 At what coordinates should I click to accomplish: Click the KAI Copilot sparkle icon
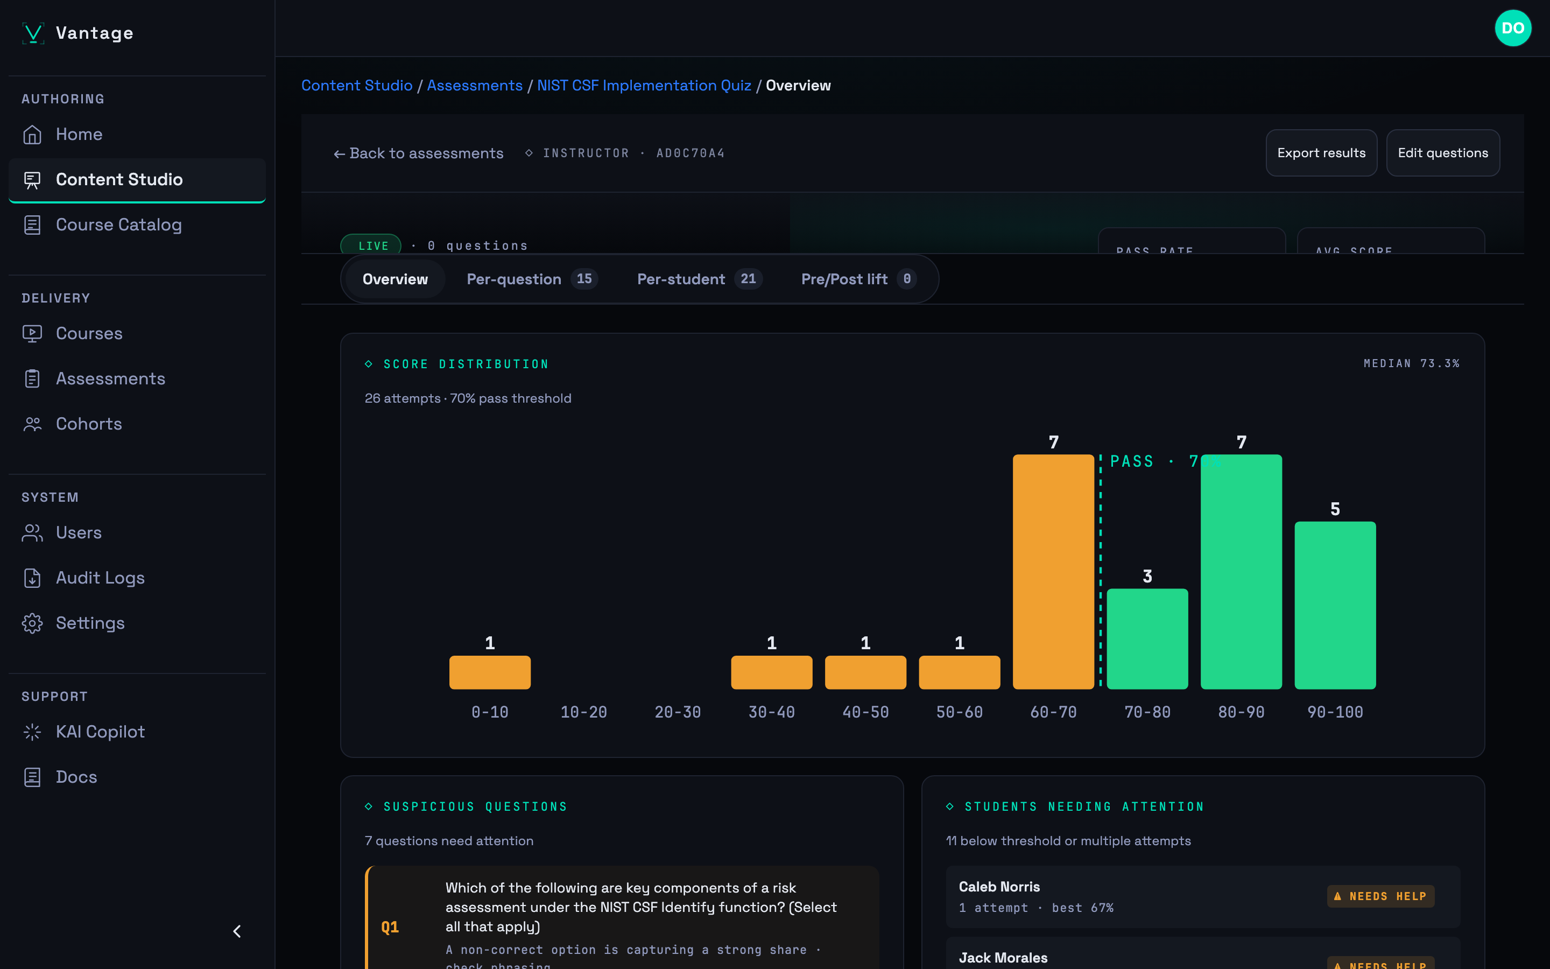(x=32, y=732)
